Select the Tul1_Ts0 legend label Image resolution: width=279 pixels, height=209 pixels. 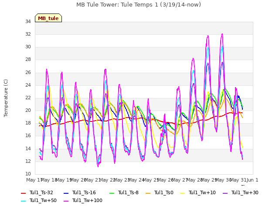point(164,192)
